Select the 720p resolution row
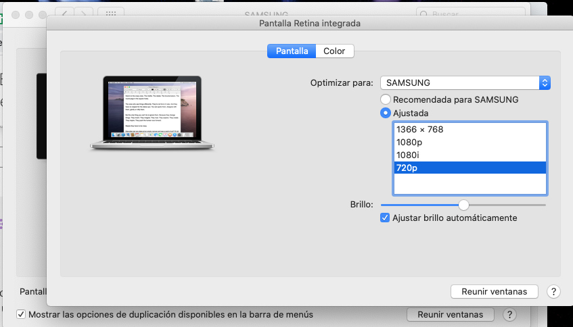The height and width of the screenshot is (327, 573). tap(470, 168)
